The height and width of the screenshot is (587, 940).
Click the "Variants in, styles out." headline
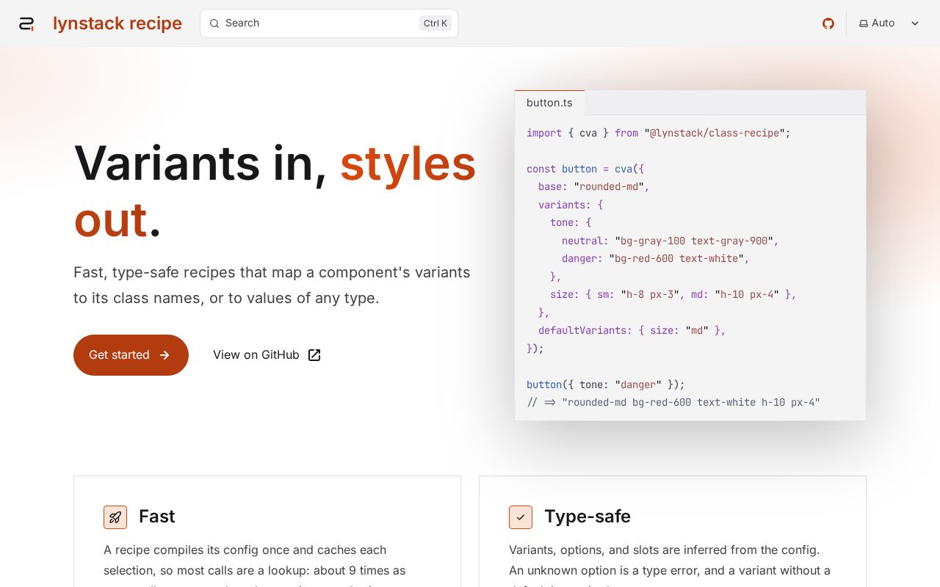pos(275,191)
